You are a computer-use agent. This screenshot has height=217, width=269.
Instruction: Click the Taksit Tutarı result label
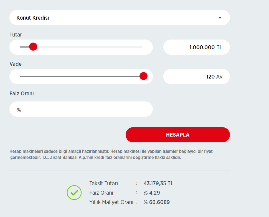tap(104, 183)
